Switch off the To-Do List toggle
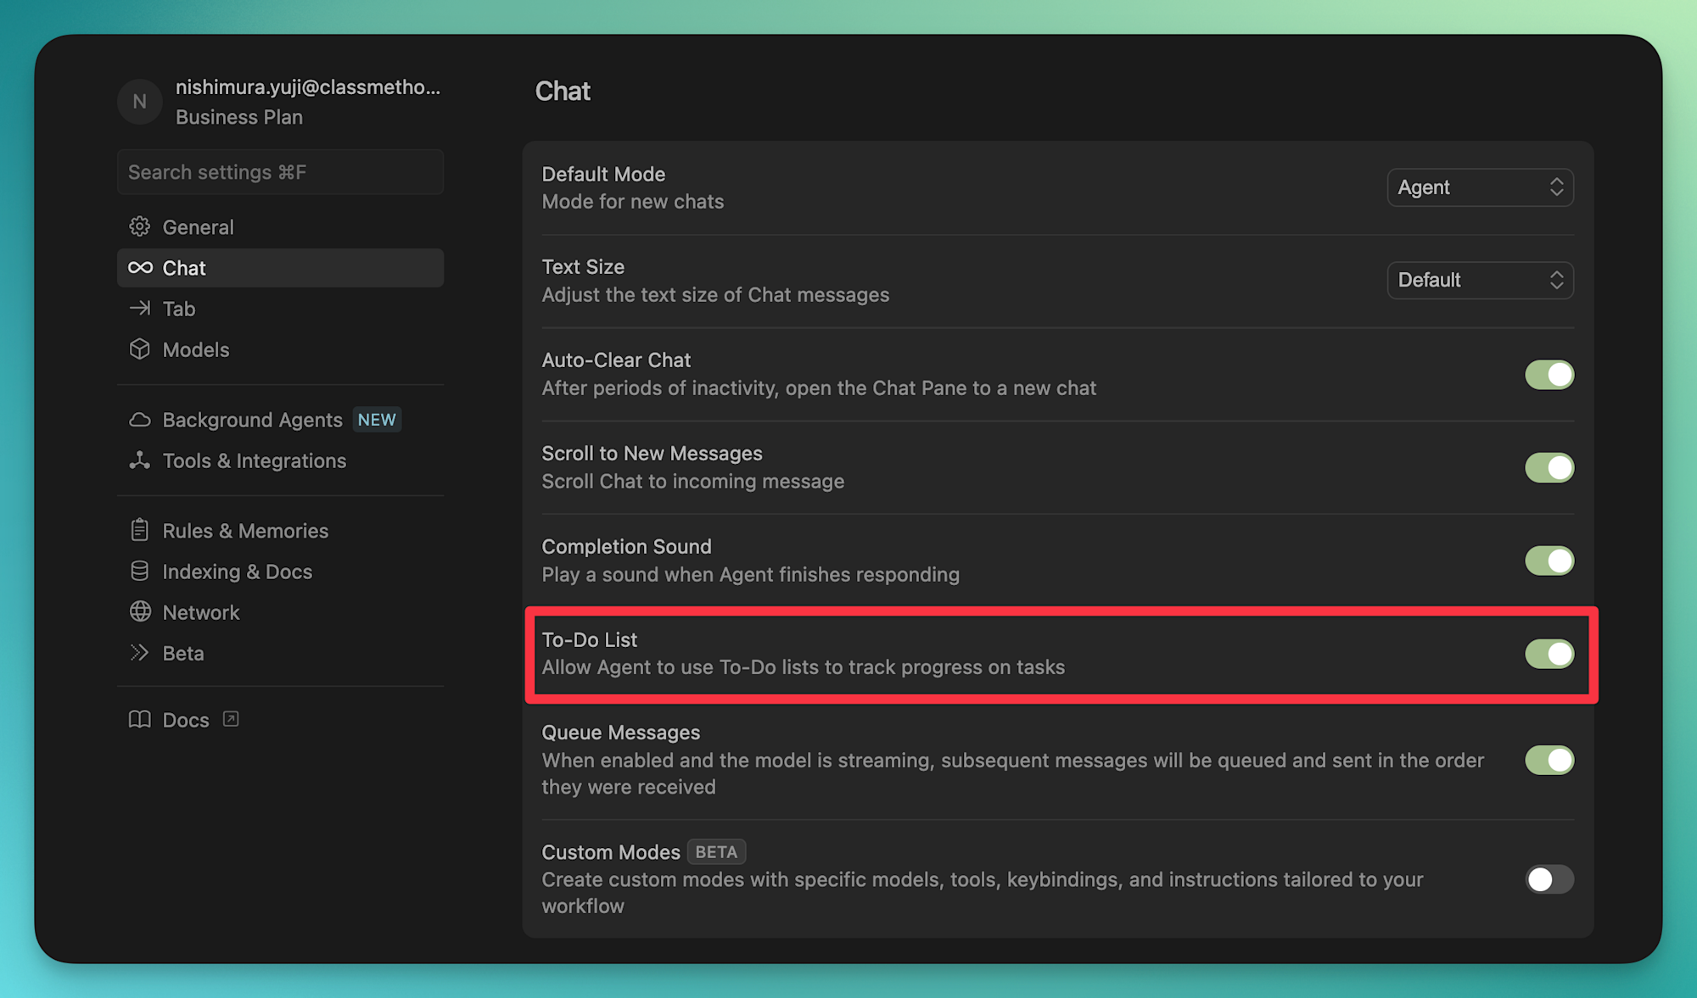The image size is (1697, 998). pyautogui.click(x=1549, y=654)
